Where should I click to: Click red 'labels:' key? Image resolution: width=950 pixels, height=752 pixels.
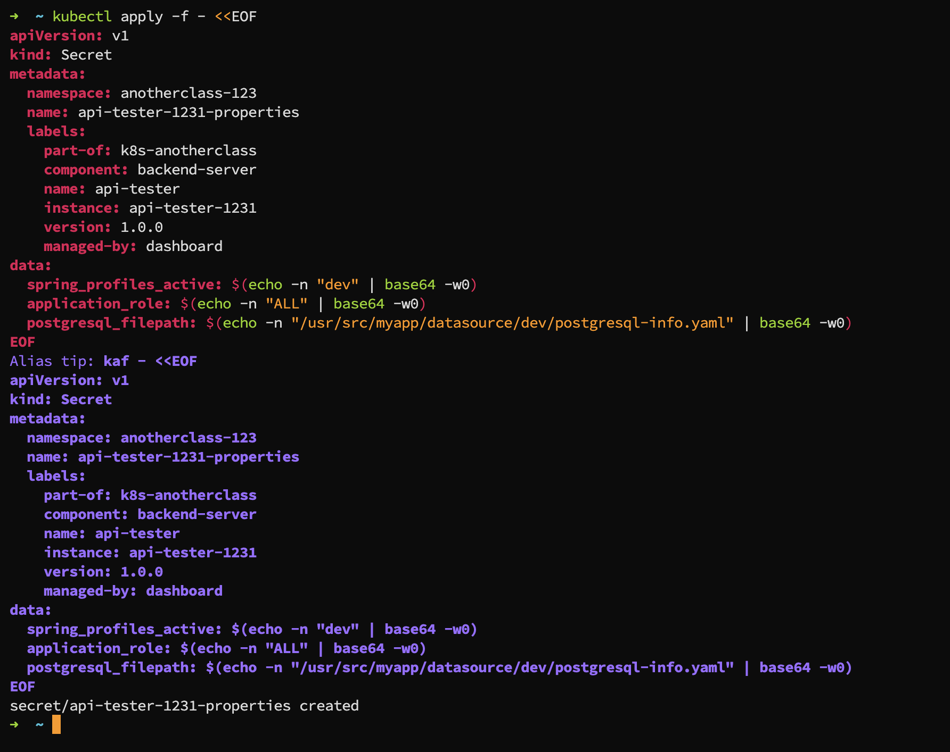[56, 131]
